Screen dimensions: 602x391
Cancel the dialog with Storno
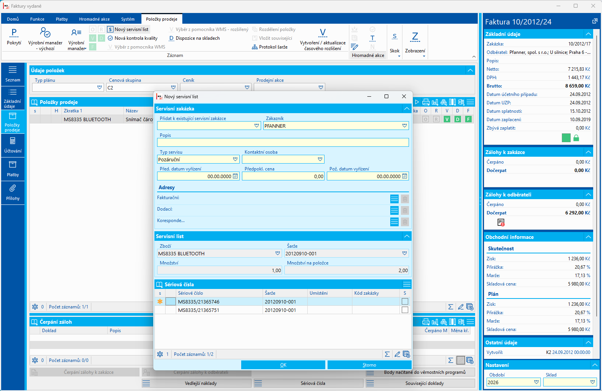(x=370, y=365)
